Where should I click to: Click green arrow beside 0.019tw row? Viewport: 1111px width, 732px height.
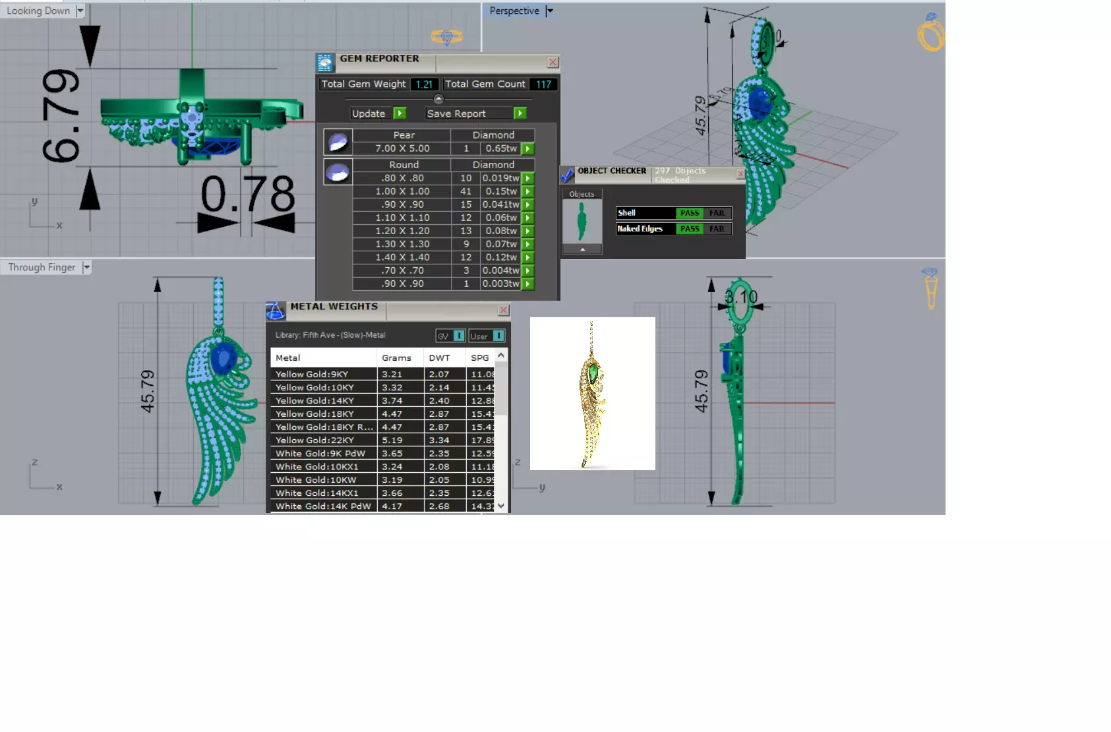[528, 179]
